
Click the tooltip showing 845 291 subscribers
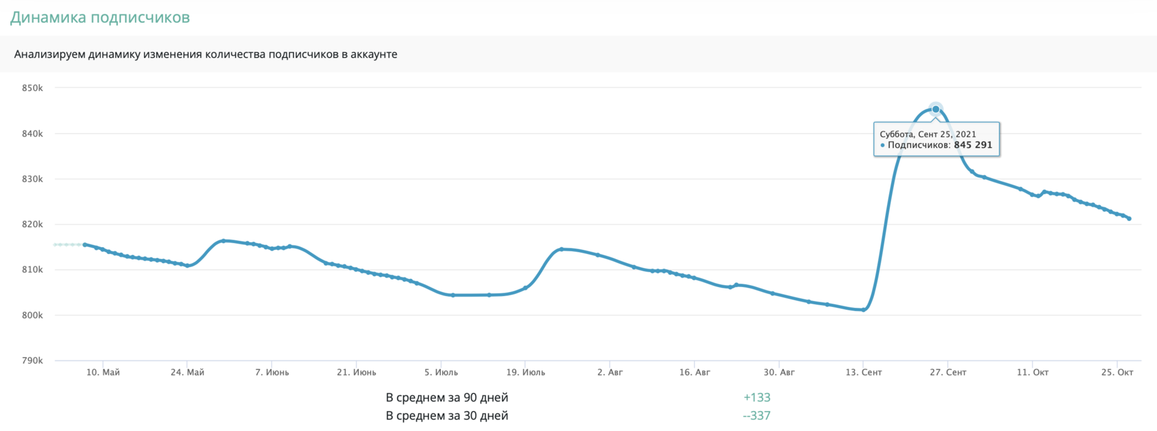937,140
